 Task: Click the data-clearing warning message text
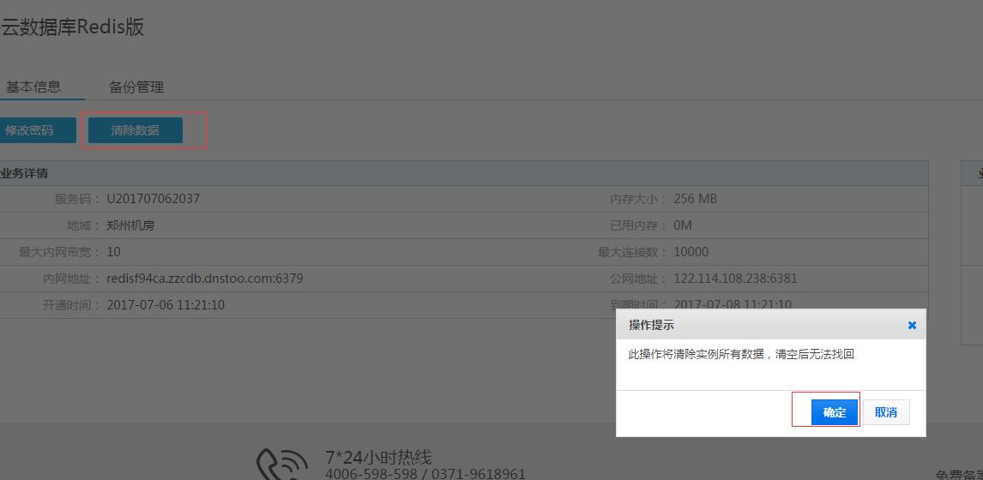(741, 354)
